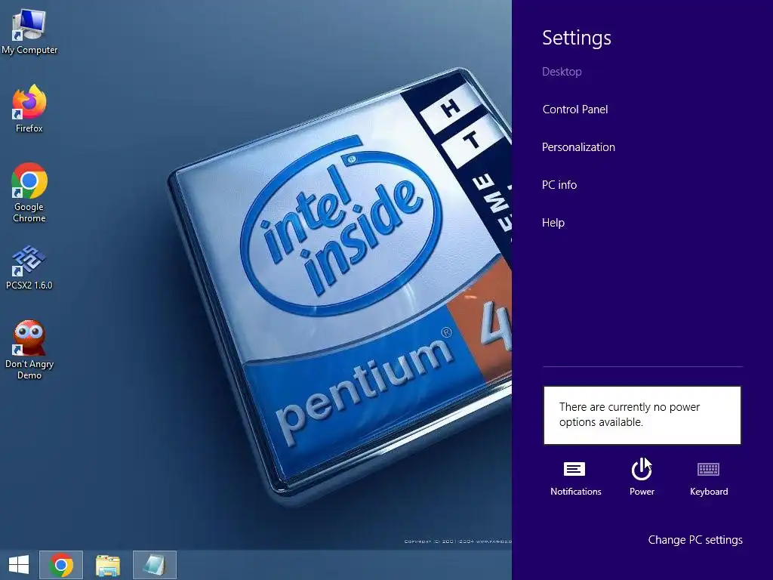Launch Firefox from the desktop
Screen dimensions: 773x580
tap(29, 109)
